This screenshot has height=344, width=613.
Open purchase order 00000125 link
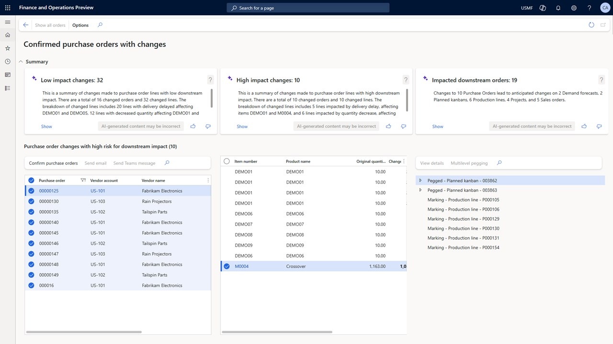pos(49,191)
